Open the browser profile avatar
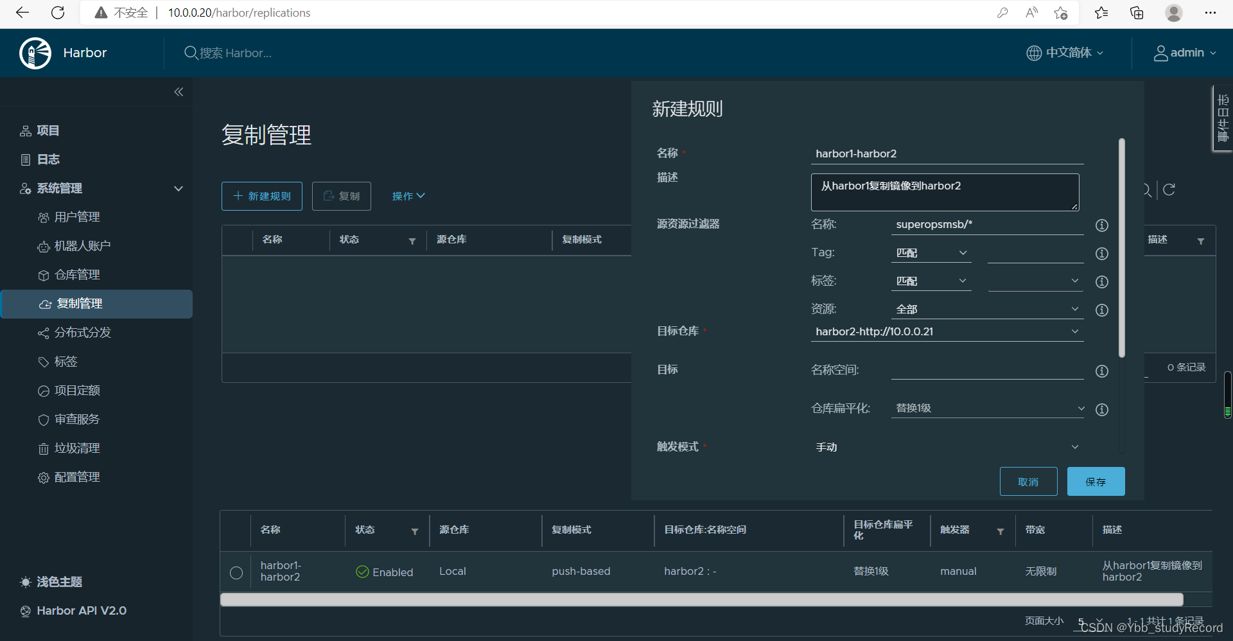This screenshot has height=641, width=1233. coord(1174,13)
